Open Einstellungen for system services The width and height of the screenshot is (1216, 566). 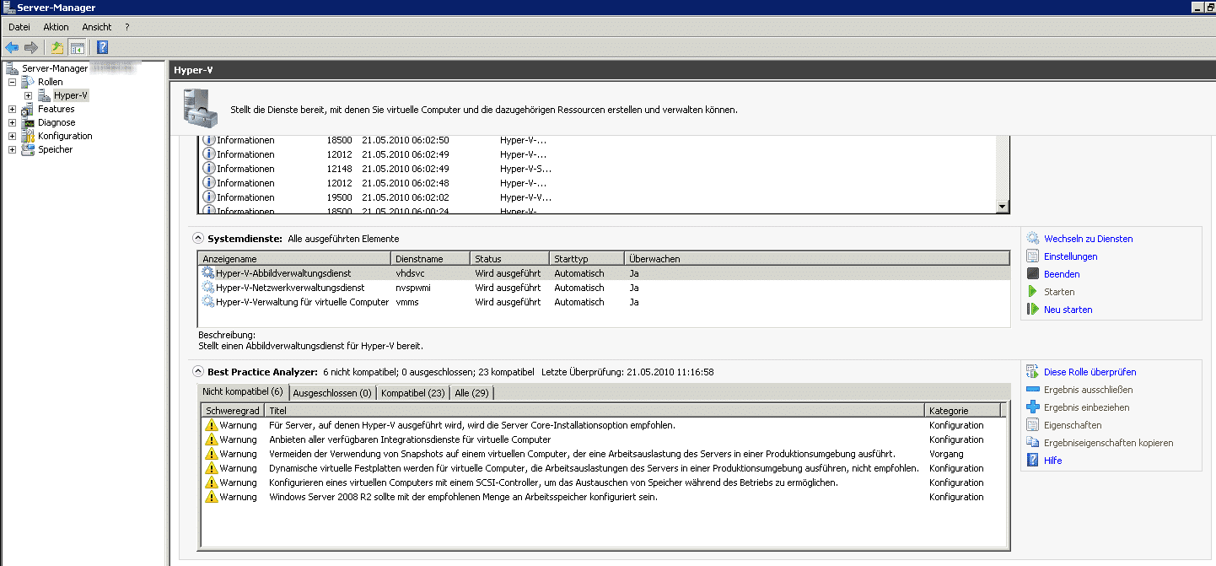[1071, 256]
